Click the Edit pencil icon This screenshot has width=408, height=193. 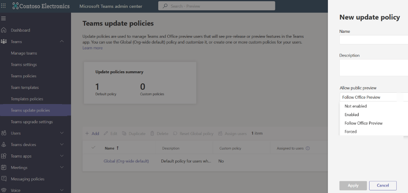point(106,133)
